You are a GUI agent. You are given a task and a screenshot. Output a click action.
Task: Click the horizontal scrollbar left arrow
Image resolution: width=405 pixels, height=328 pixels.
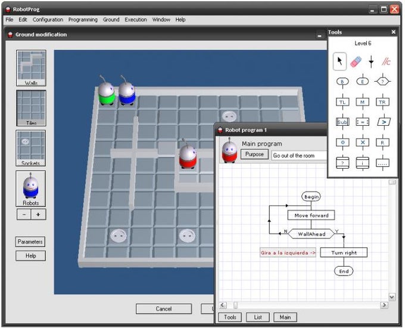[223, 305]
